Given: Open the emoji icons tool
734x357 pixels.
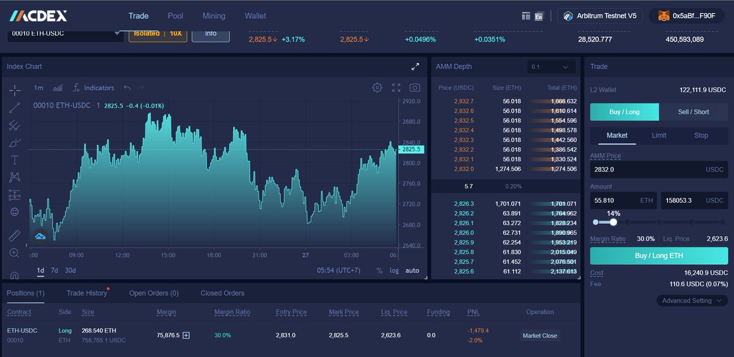Looking at the screenshot, I should point(15,212).
